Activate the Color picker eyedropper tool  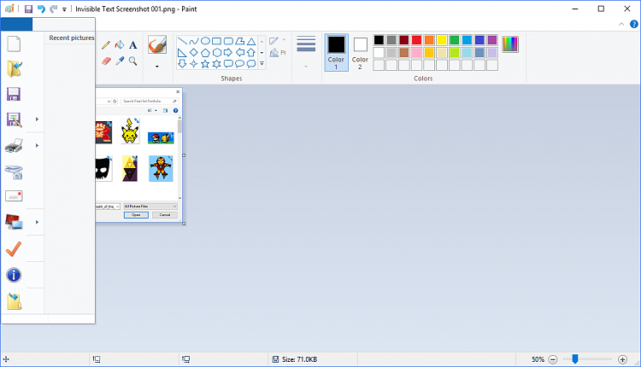point(120,61)
